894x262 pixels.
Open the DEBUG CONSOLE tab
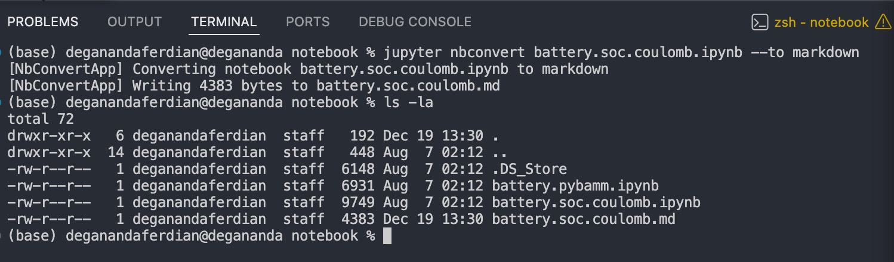click(415, 22)
